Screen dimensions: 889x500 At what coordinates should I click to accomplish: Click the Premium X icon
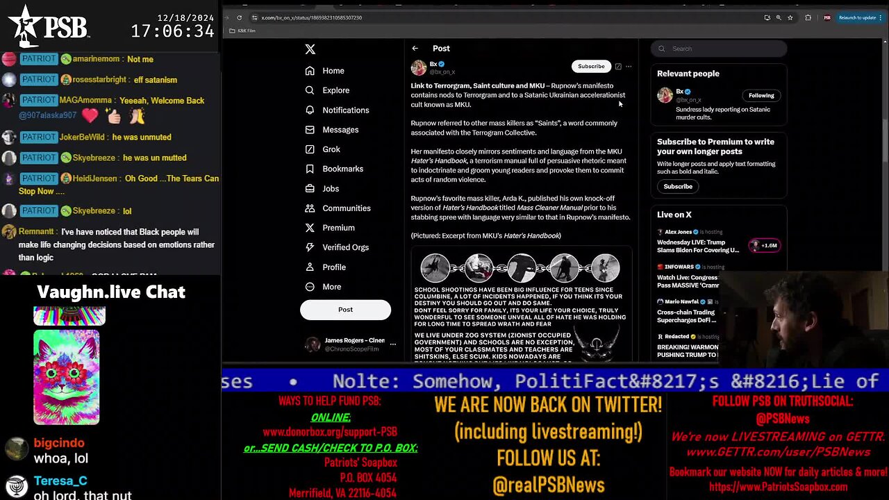click(x=310, y=228)
